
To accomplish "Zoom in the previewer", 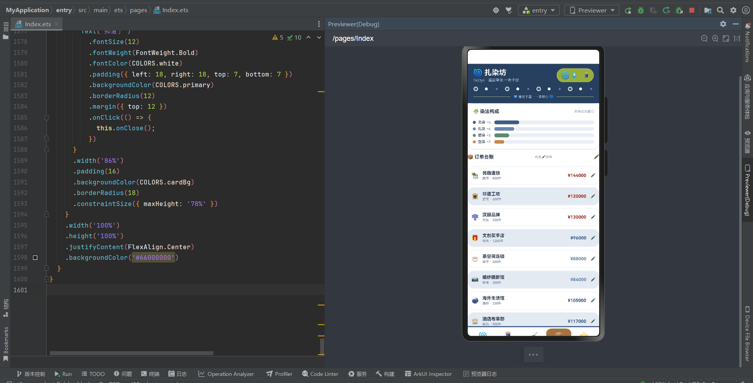I will [715, 38].
